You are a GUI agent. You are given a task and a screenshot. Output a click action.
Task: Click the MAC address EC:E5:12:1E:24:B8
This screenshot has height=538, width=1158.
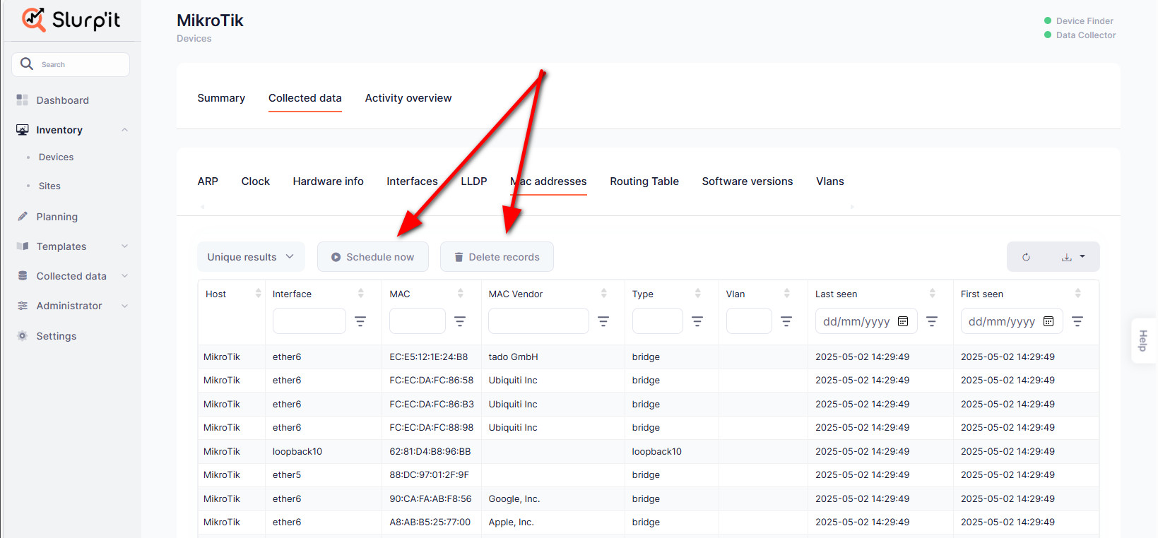(429, 357)
